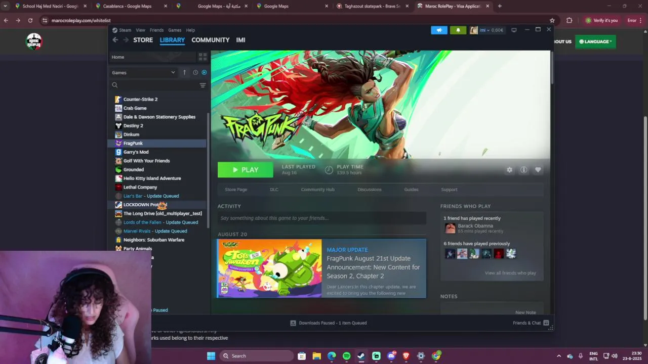
Task: Click the sort ascending arrow in library sidebar
Action: pyautogui.click(x=184, y=72)
